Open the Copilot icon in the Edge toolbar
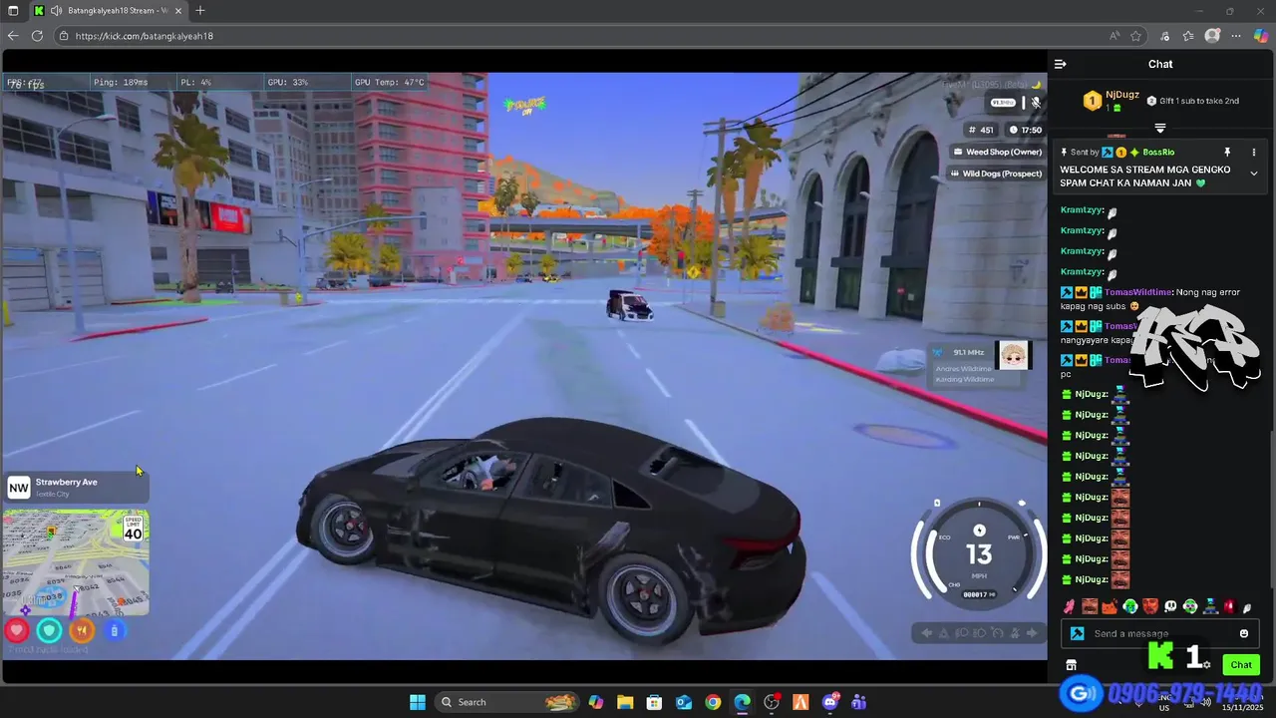The image size is (1276, 718). click(1261, 36)
